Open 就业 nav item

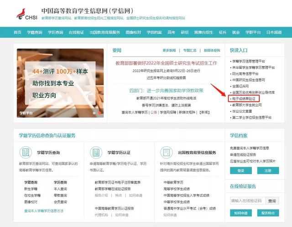click(236, 32)
